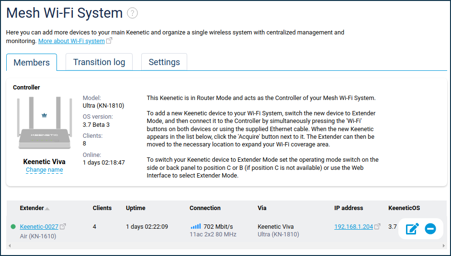Click the Air (KN-1610) model text
Viewport: 451px width, 256px height.
pyautogui.click(x=38, y=236)
